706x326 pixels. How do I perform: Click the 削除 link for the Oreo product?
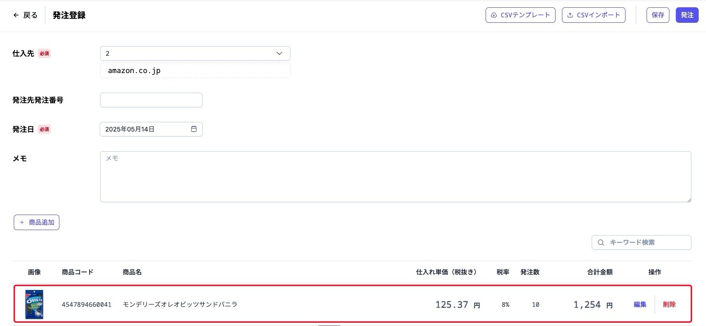click(669, 304)
